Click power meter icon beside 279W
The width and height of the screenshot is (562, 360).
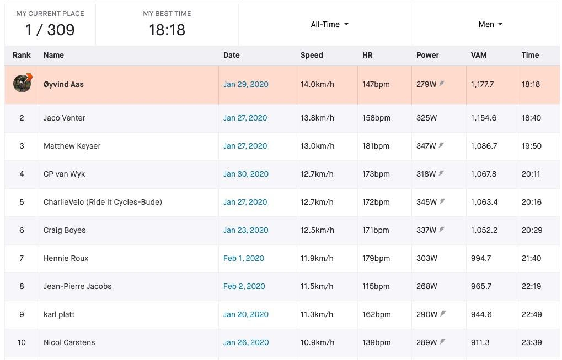pyautogui.click(x=442, y=84)
